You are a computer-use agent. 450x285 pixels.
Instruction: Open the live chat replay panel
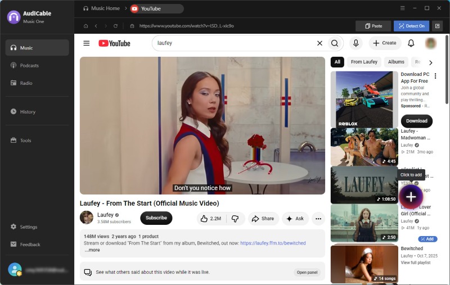(307, 272)
